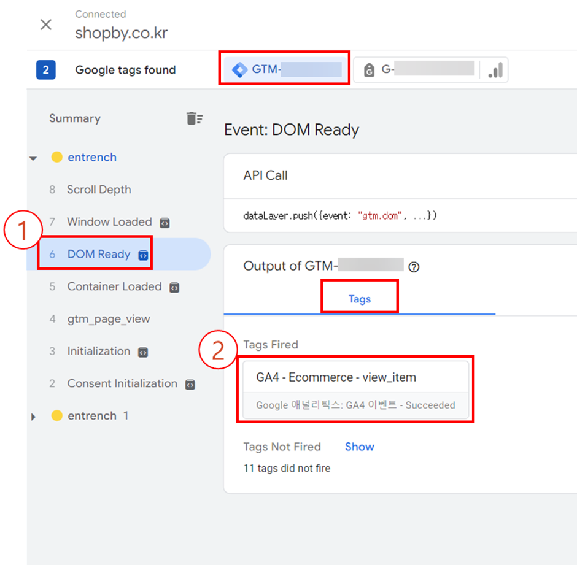Click the code icon beside Window Loaded
The width and height of the screenshot is (577, 565).
165,223
